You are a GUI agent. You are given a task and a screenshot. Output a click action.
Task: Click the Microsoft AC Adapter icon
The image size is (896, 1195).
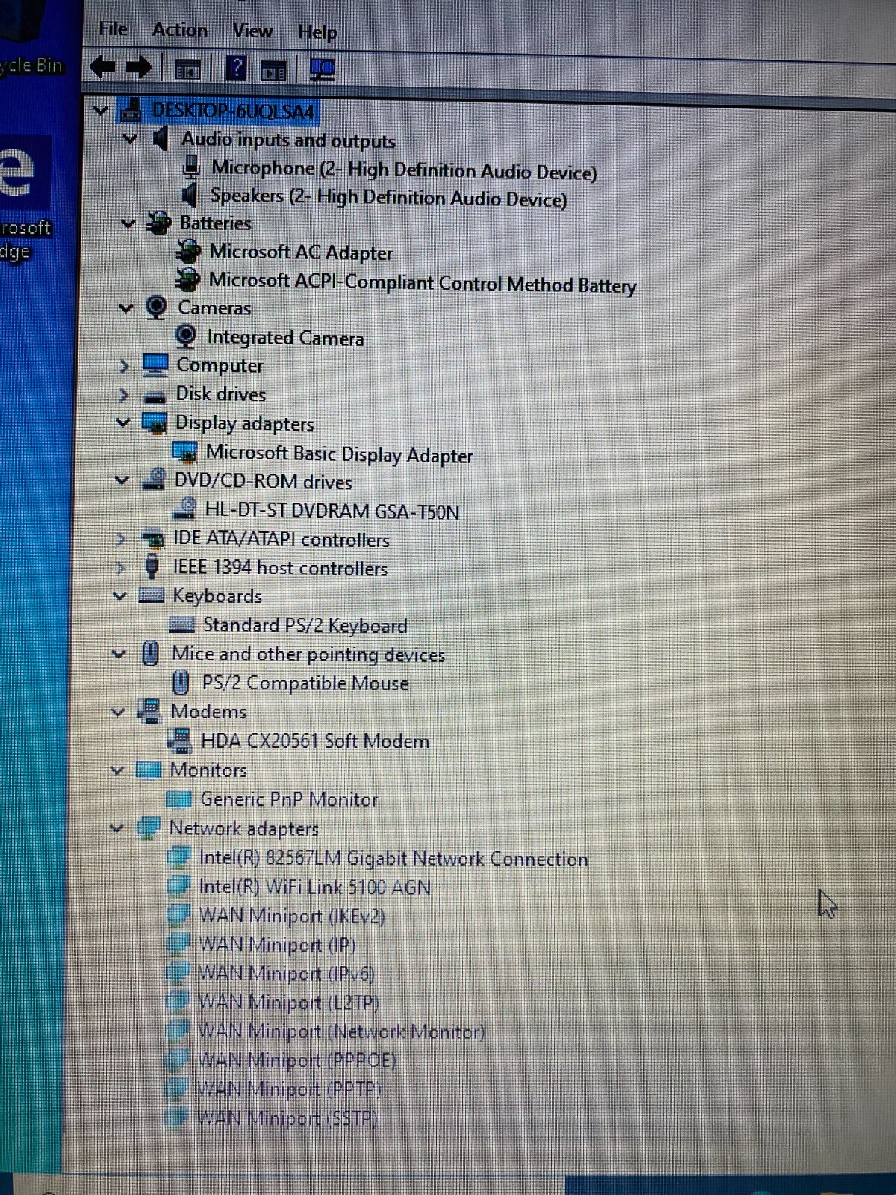(187, 250)
